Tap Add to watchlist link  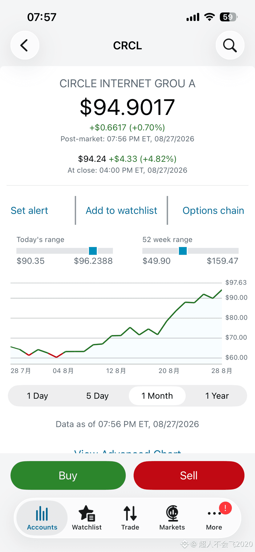121,211
